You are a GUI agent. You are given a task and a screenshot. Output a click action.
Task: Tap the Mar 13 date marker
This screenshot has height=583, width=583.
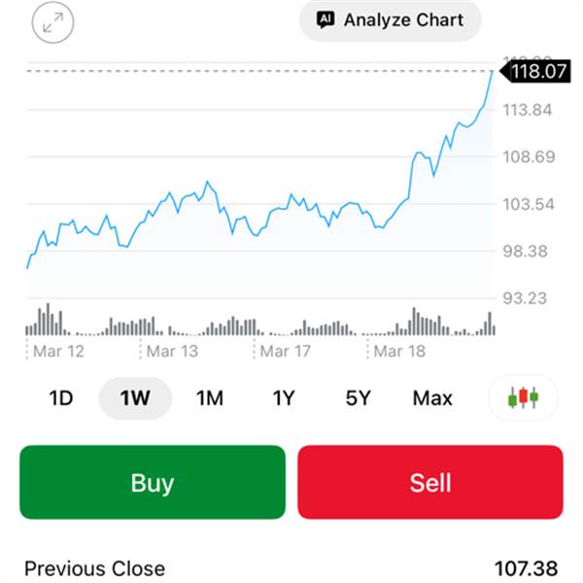click(172, 351)
